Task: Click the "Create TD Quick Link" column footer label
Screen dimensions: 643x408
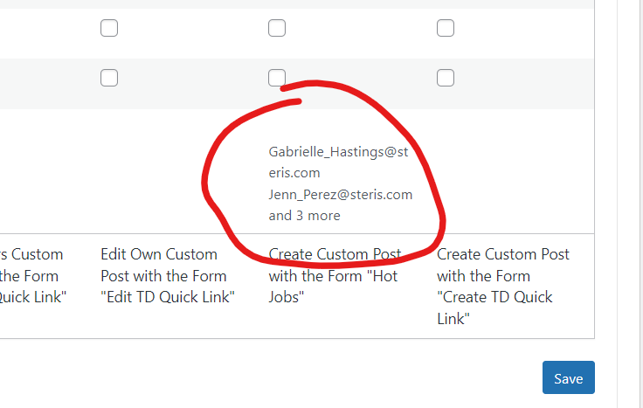Action: [502, 287]
